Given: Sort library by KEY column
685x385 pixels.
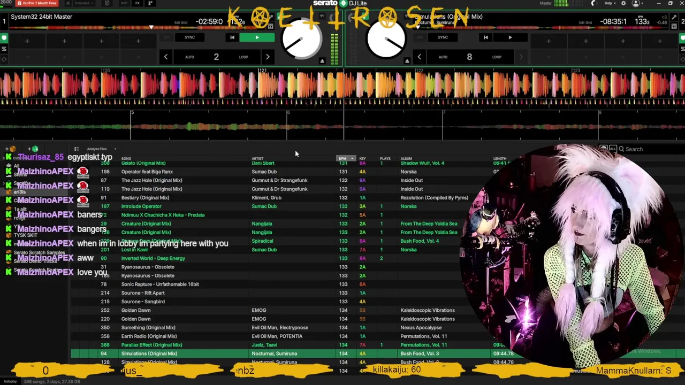Looking at the screenshot, I should (x=362, y=159).
